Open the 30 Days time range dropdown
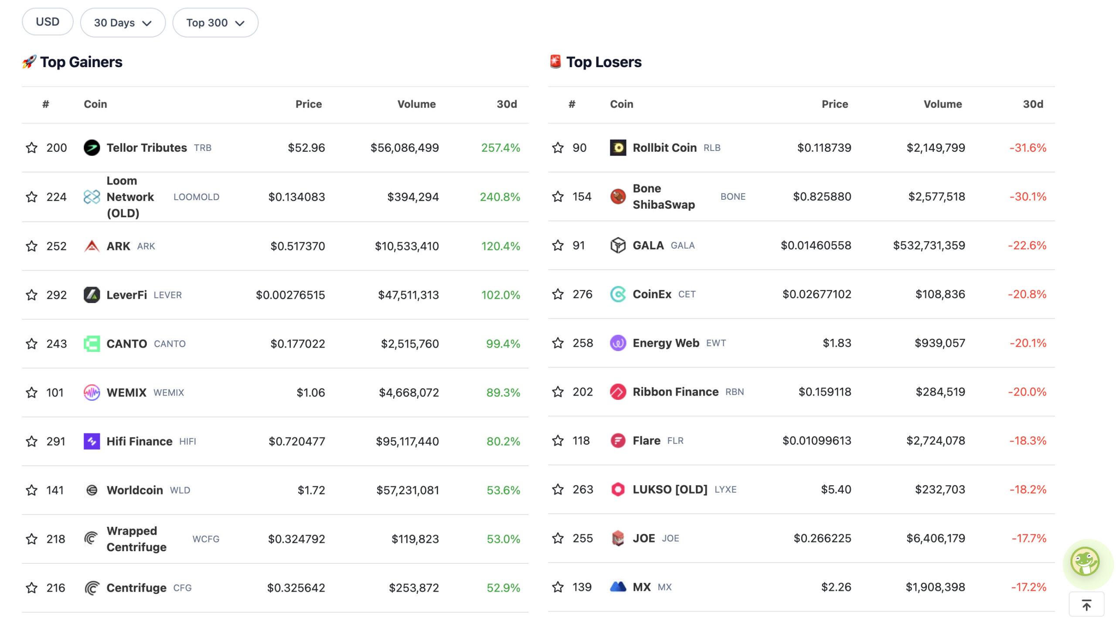 (122, 23)
